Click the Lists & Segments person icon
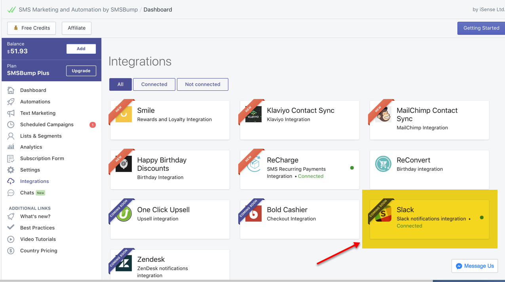This screenshot has width=505, height=282. (11, 136)
